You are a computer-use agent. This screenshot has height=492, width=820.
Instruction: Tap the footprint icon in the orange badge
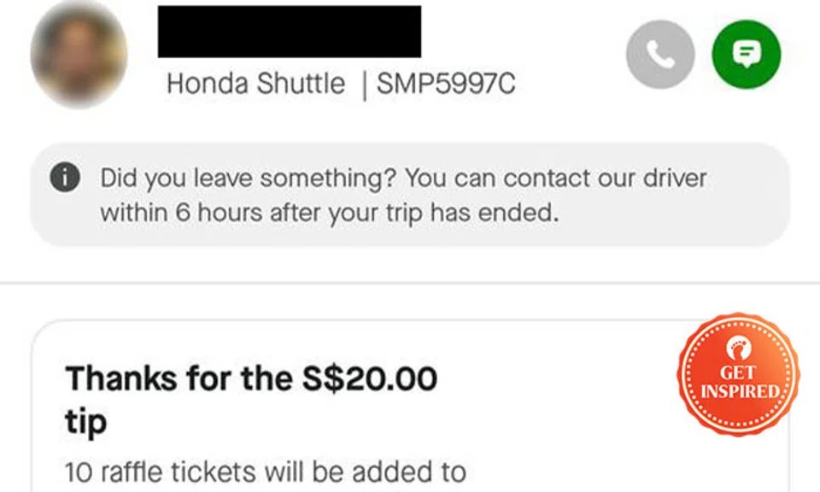737,348
